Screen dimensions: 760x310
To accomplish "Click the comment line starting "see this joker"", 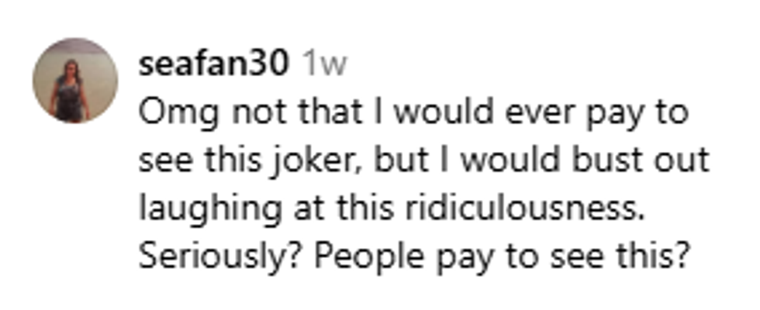I will click(x=423, y=162).
